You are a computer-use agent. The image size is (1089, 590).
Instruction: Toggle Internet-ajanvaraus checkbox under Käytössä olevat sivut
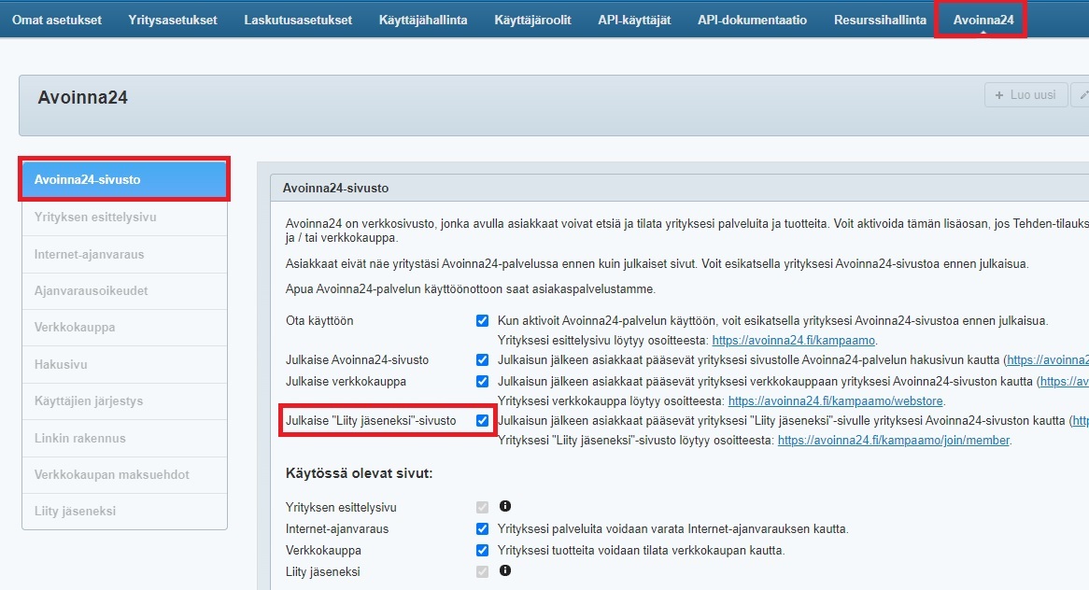pyautogui.click(x=482, y=528)
